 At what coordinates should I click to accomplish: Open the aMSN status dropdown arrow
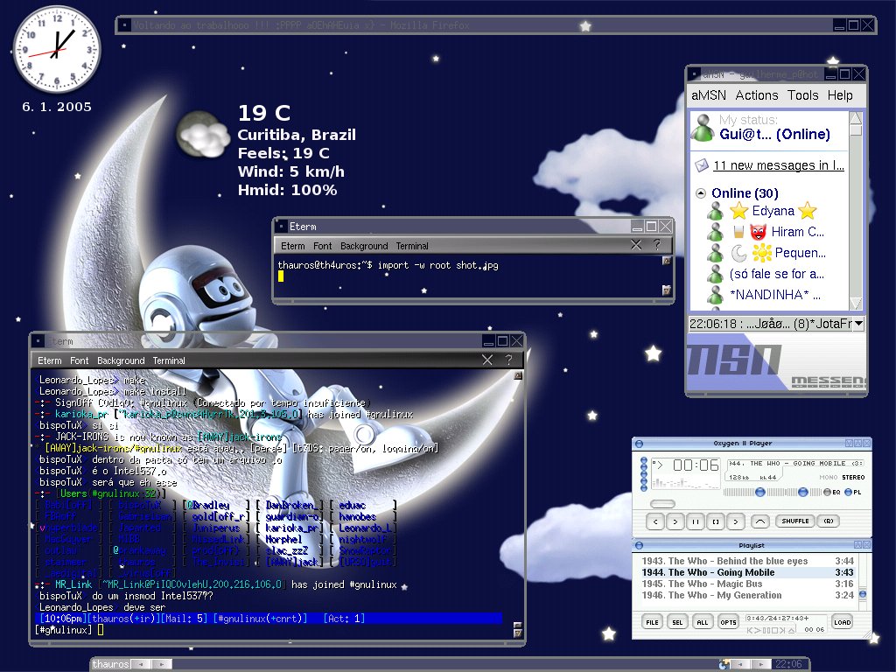(858, 324)
